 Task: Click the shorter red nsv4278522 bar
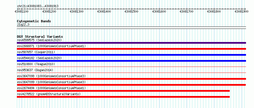coord(123,97)
